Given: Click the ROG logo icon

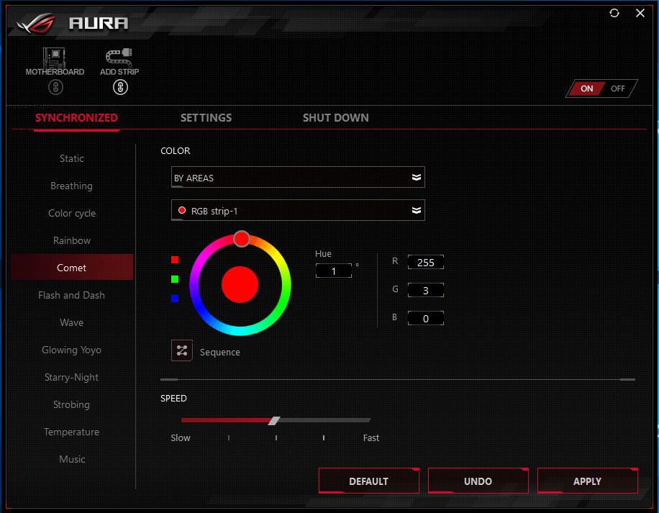Looking at the screenshot, I should [x=36, y=23].
